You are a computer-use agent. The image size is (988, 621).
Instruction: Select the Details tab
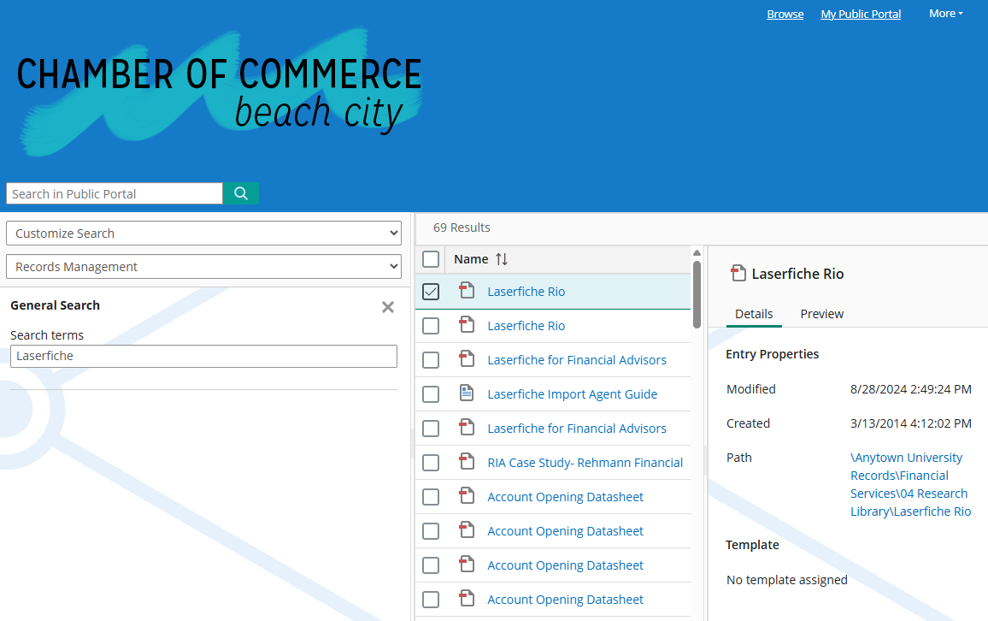pos(754,314)
